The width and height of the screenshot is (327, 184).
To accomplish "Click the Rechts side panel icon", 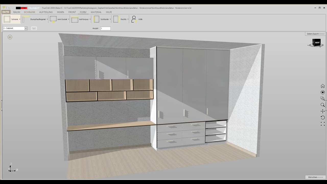I will pyautogui.click(x=116, y=19).
